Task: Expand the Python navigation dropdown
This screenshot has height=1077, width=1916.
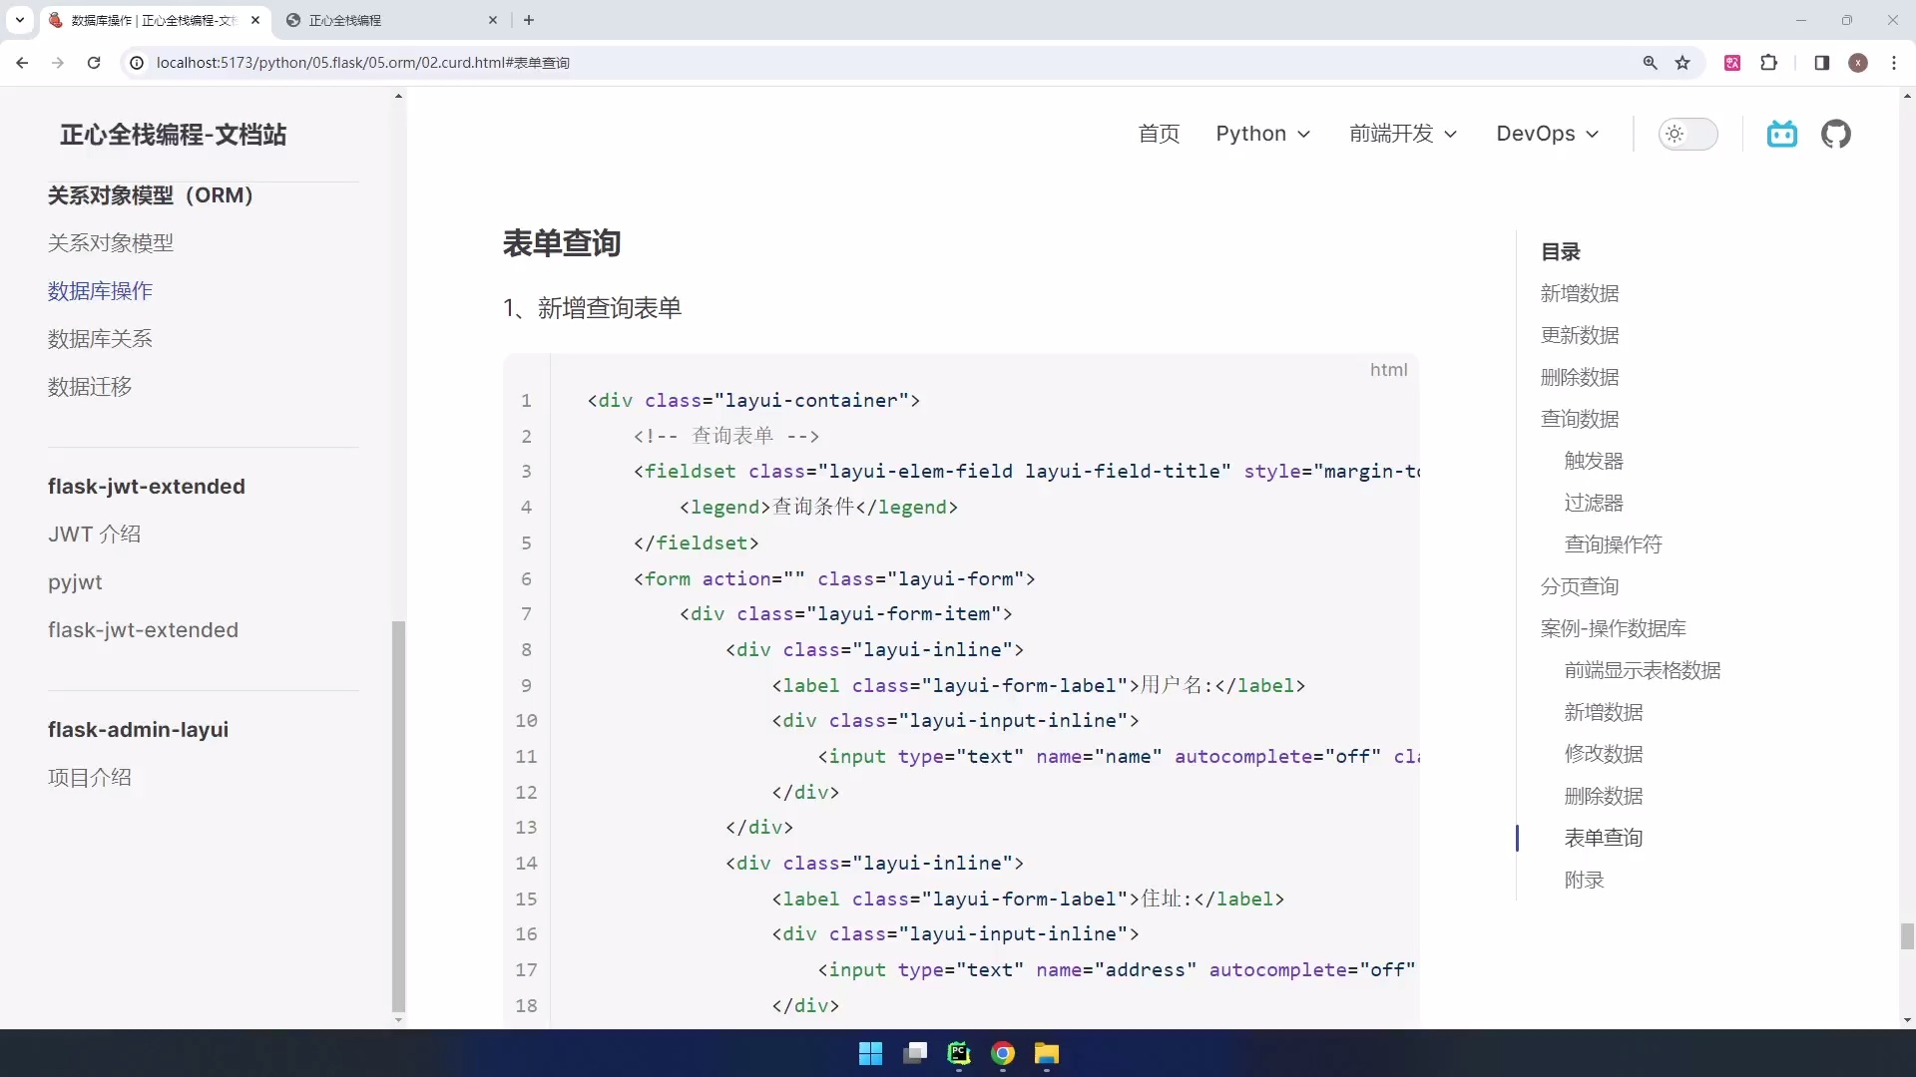Action: (x=1262, y=134)
